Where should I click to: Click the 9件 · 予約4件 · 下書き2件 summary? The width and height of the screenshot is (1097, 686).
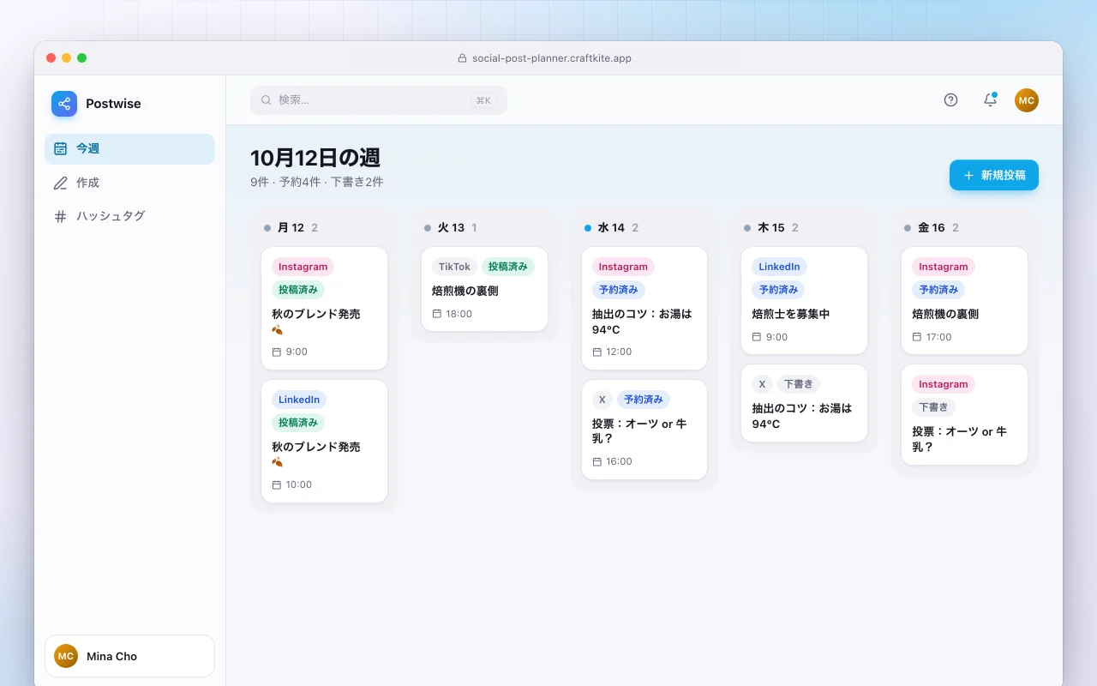point(317,182)
